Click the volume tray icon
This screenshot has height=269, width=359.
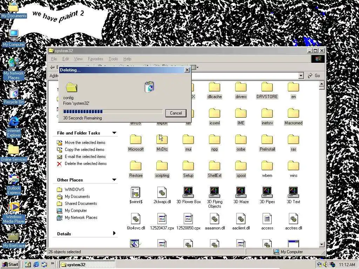(x=325, y=265)
